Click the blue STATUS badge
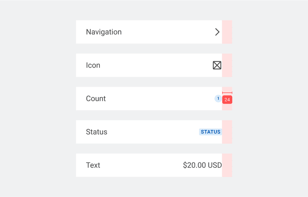The height and width of the screenshot is (197, 308). pos(210,132)
